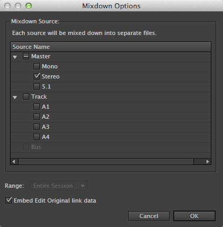
Task: Open the Range dropdown menu
Action: [58, 186]
